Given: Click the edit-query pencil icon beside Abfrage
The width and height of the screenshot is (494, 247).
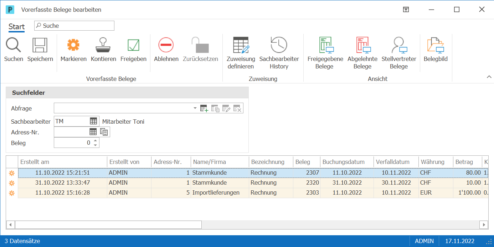Looking at the screenshot, I should pos(226,108).
